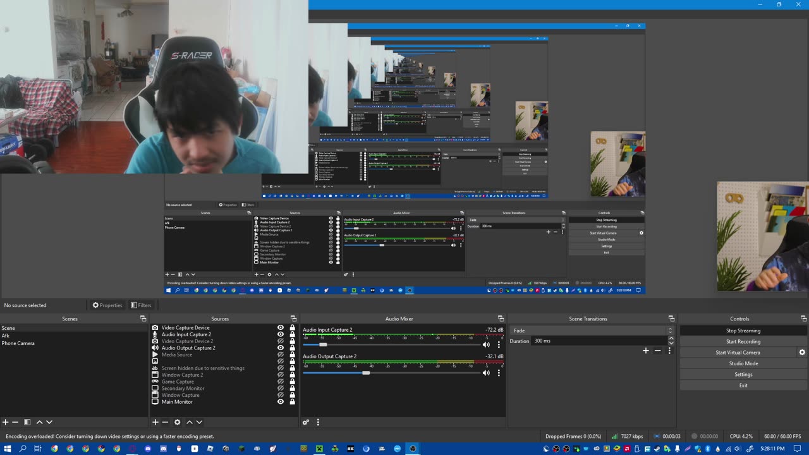809x455 pixels.
Task: Decrease transition duration with down arrow
Action: point(671,343)
